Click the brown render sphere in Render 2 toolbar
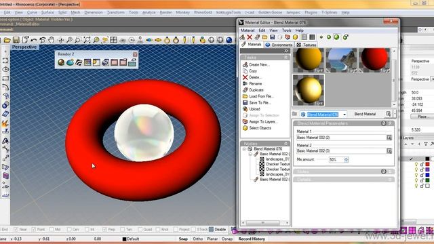 pyautogui.click(x=61, y=62)
